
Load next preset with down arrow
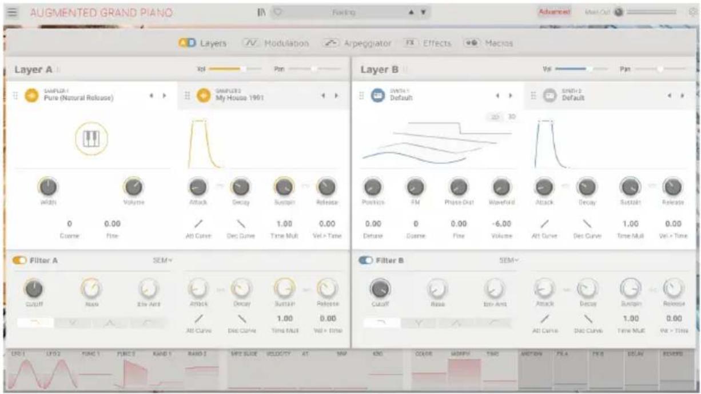click(x=423, y=12)
